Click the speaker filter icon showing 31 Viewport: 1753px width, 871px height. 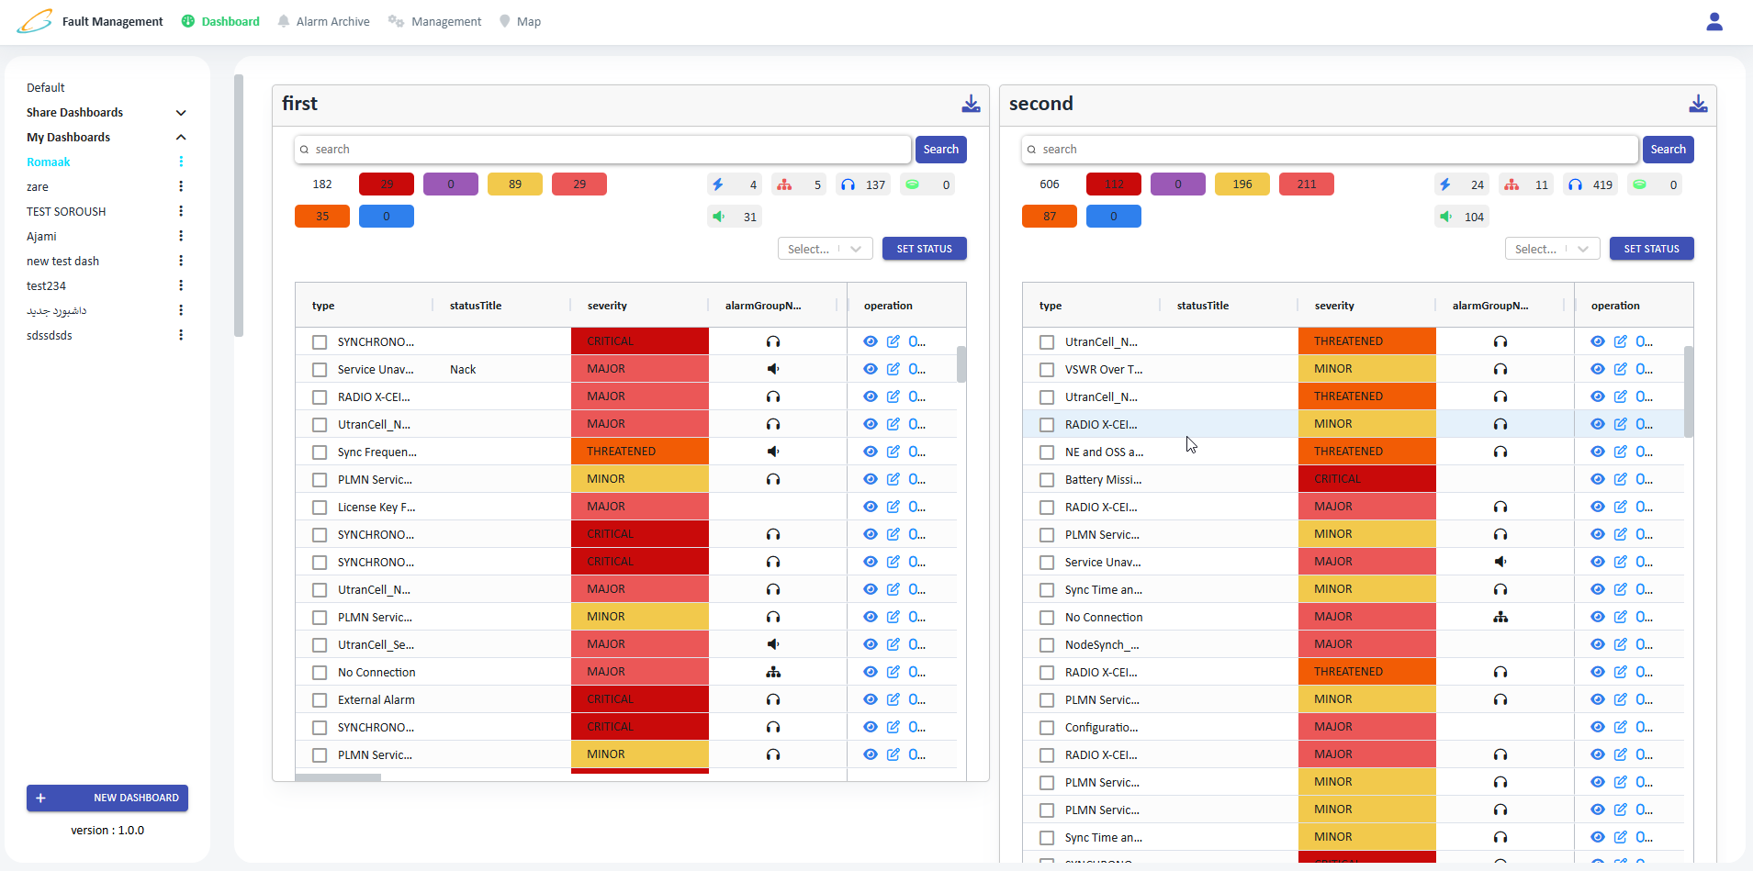719,217
